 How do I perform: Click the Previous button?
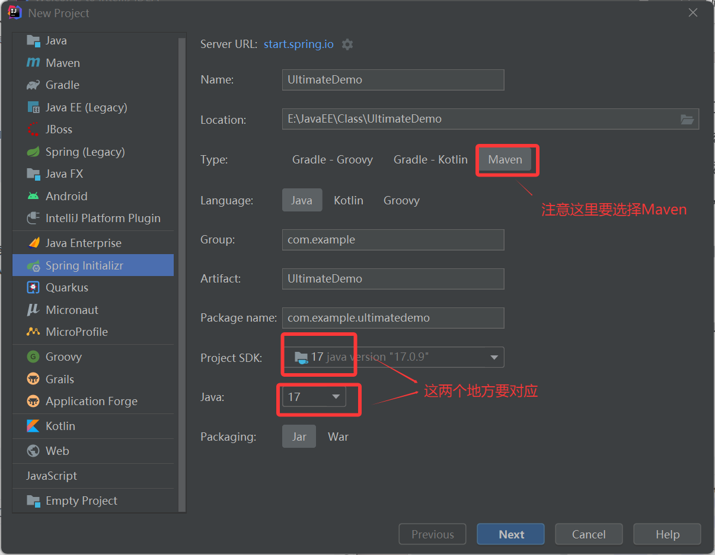click(433, 534)
